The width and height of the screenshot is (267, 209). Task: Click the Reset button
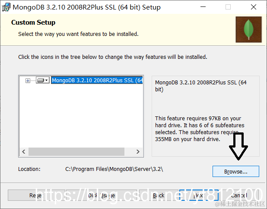[36, 195]
